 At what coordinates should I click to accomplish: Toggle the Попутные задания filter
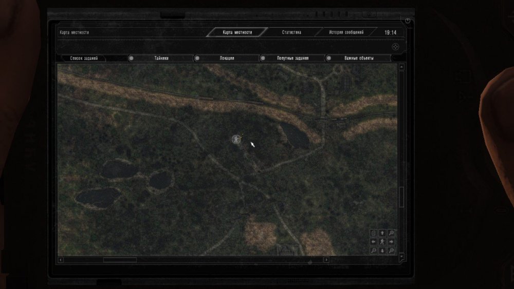[x=292, y=58]
